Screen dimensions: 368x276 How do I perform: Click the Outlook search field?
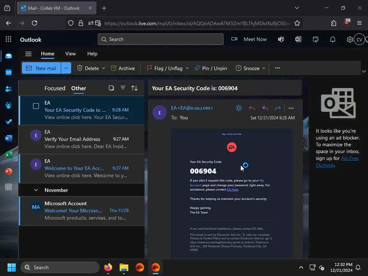[161, 39]
